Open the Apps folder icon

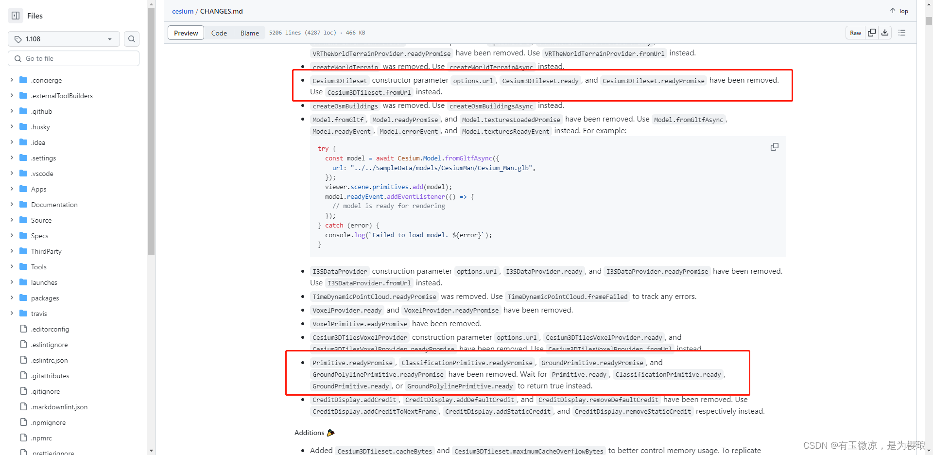(x=23, y=189)
